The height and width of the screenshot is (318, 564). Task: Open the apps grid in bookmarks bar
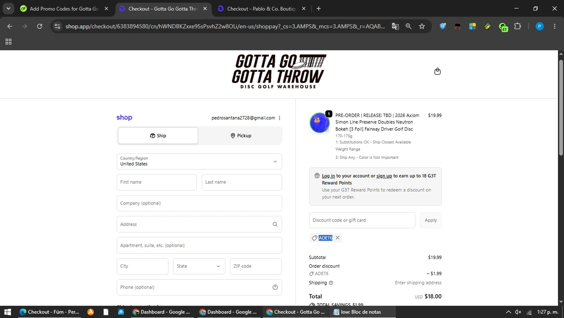click(8, 42)
